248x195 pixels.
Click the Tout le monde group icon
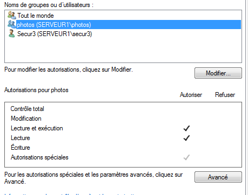12,15
